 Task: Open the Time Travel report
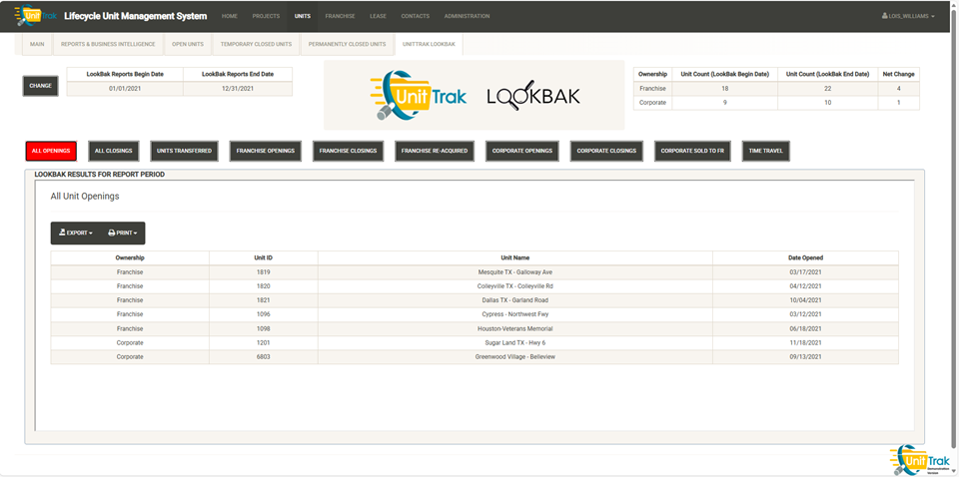[x=766, y=151]
